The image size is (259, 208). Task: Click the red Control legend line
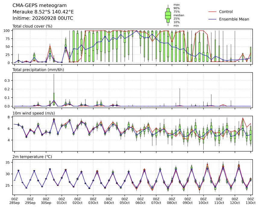212,12
